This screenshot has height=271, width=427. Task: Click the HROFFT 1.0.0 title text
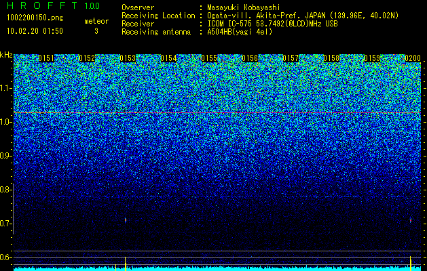tap(53, 5)
